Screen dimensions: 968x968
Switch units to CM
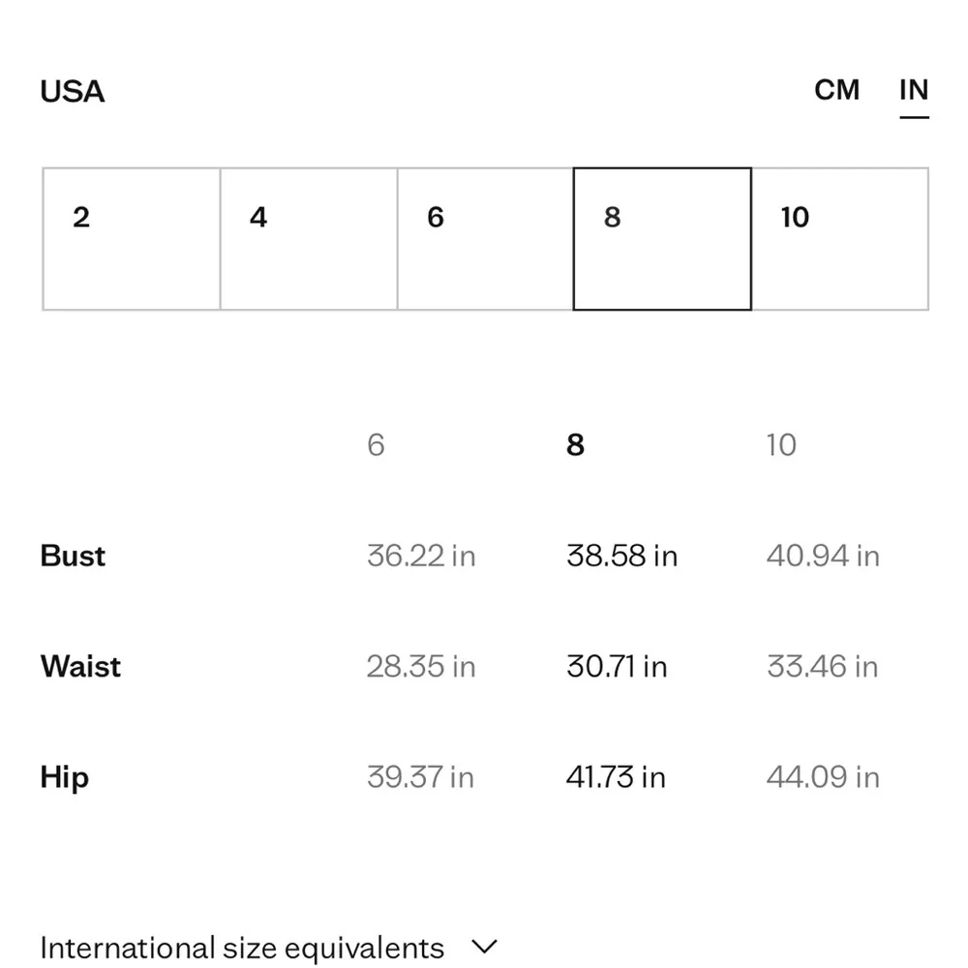click(836, 90)
